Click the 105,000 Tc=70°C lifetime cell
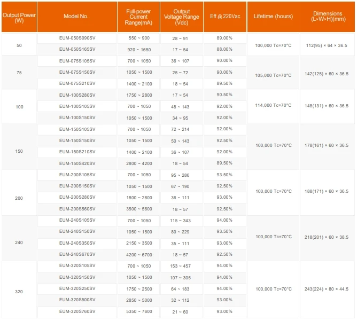Viewport: 357px width, 321px height. 273,75
